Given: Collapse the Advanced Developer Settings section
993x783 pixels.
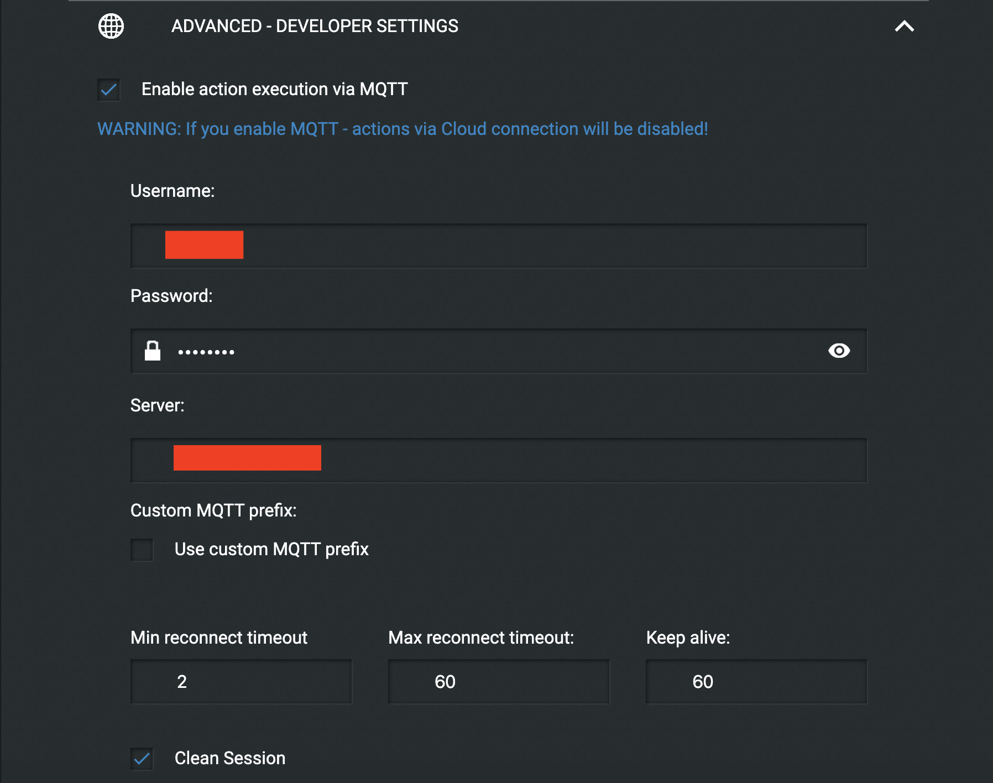Looking at the screenshot, I should (x=905, y=26).
